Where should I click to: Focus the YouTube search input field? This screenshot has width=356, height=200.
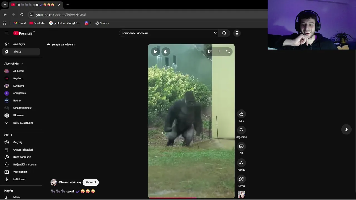166,33
